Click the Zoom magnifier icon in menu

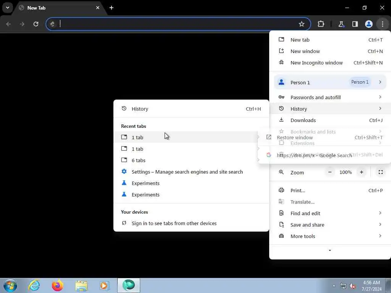[x=281, y=172]
